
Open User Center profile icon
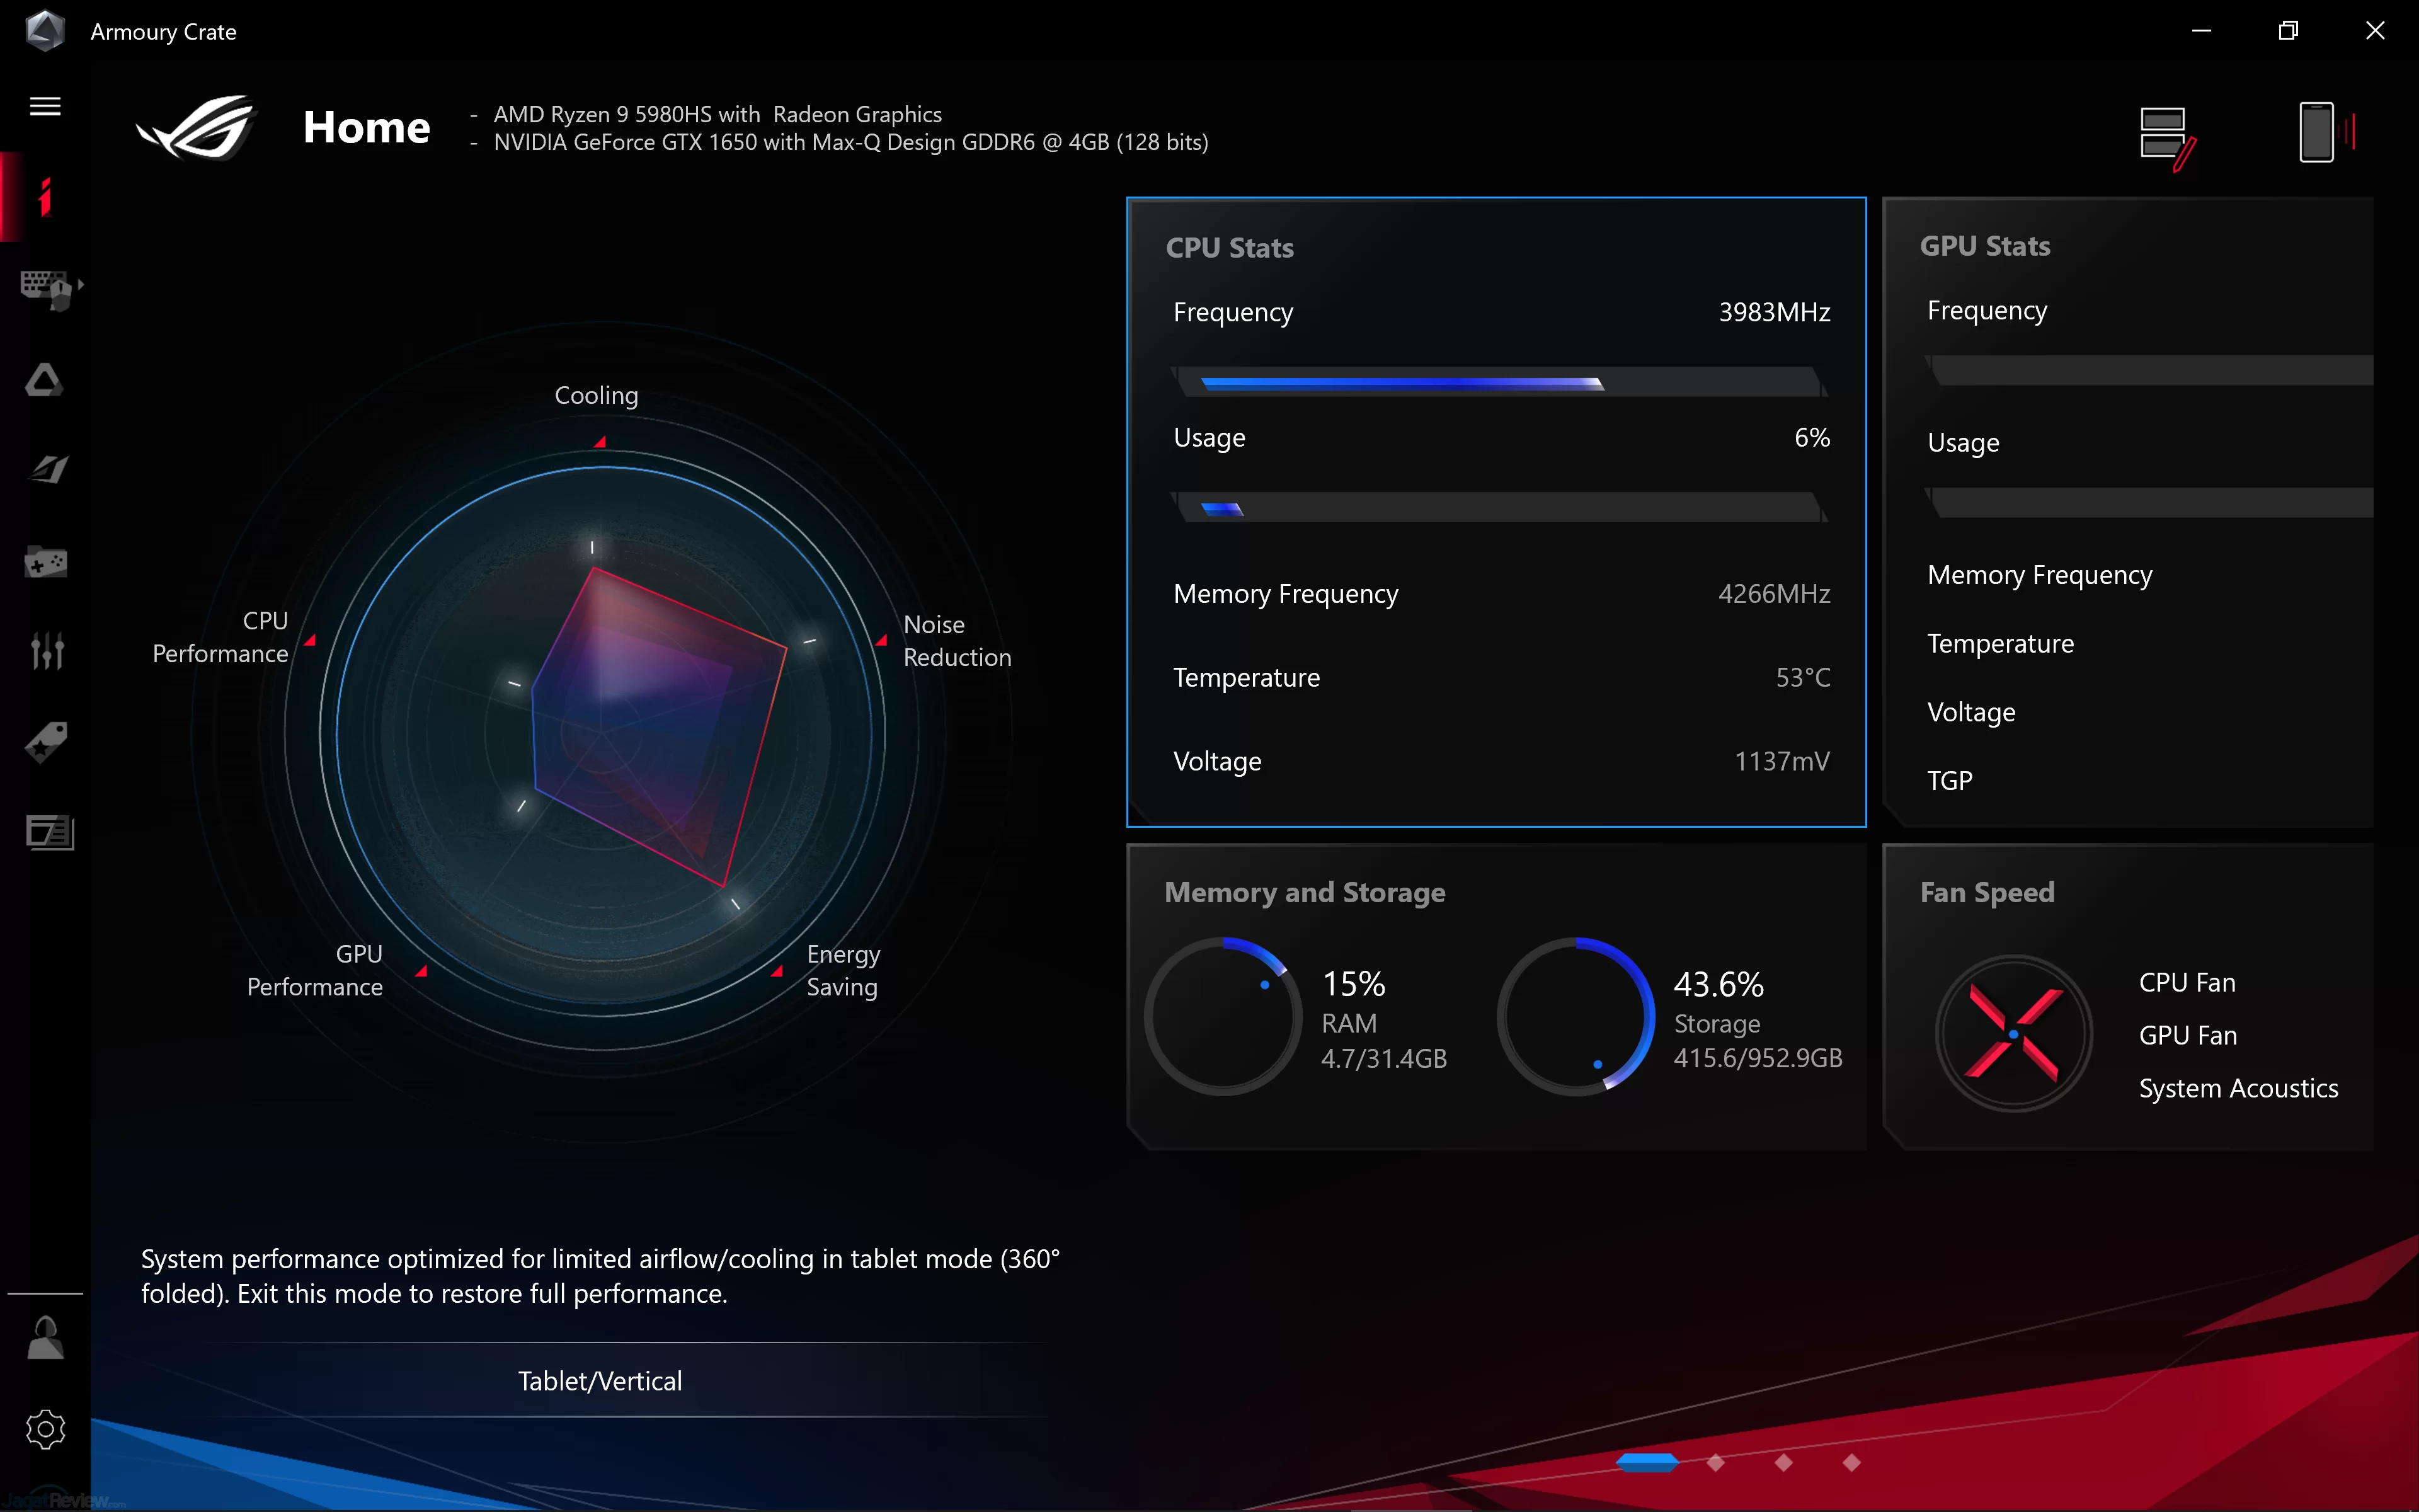(x=45, y=1337)
